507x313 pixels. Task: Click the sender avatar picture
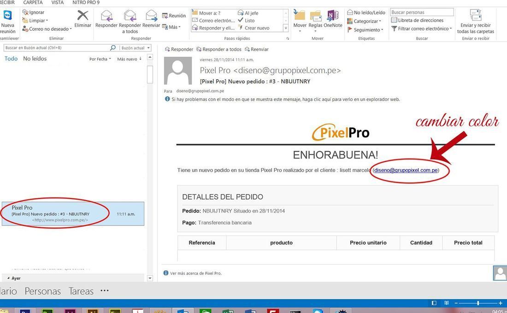coord(177,71)
